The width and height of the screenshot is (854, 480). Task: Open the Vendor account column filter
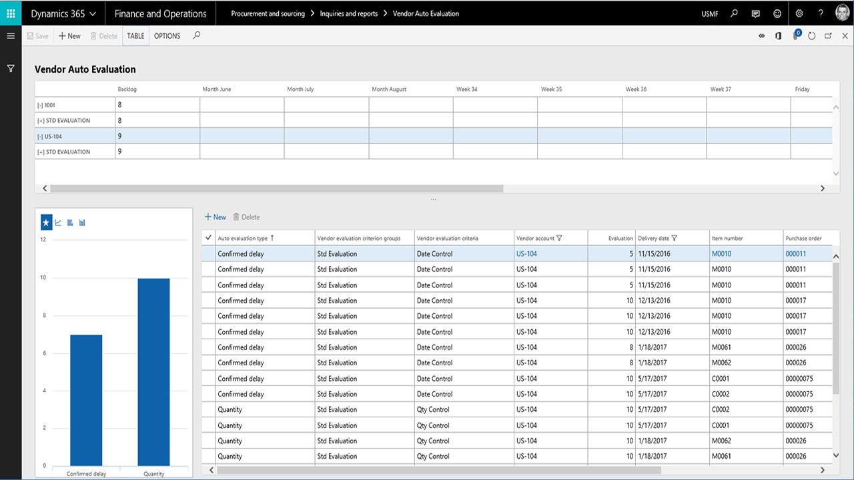pyautogui.click(x=559, y=238)
